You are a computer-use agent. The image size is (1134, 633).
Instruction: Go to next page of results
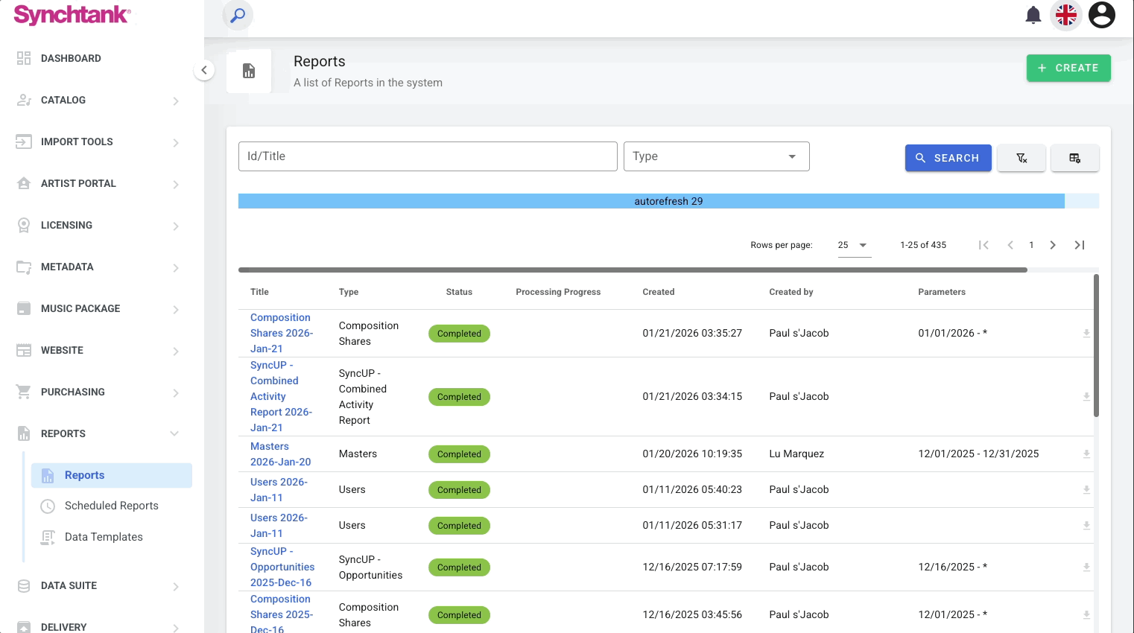1053,245
